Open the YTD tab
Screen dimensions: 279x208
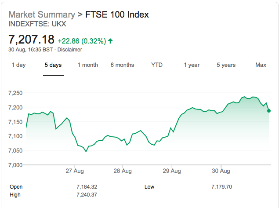click(157, 65)
